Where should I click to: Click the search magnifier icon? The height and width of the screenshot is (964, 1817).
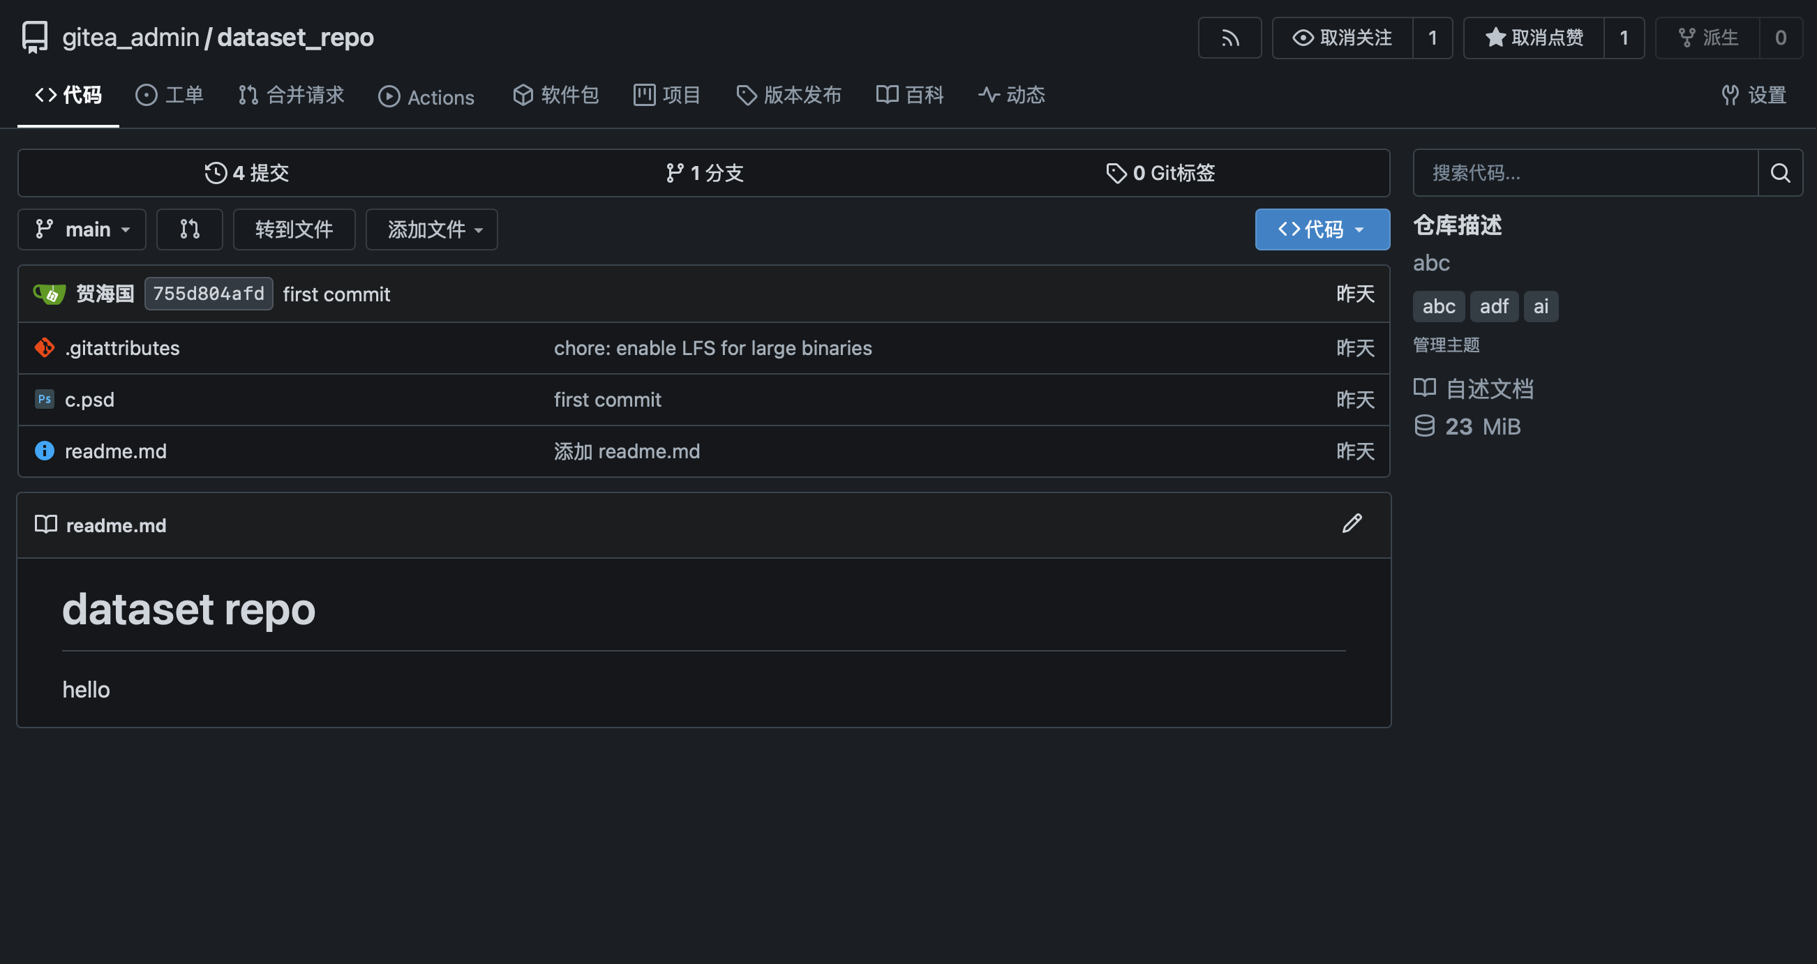click(x=1779, y=173)
